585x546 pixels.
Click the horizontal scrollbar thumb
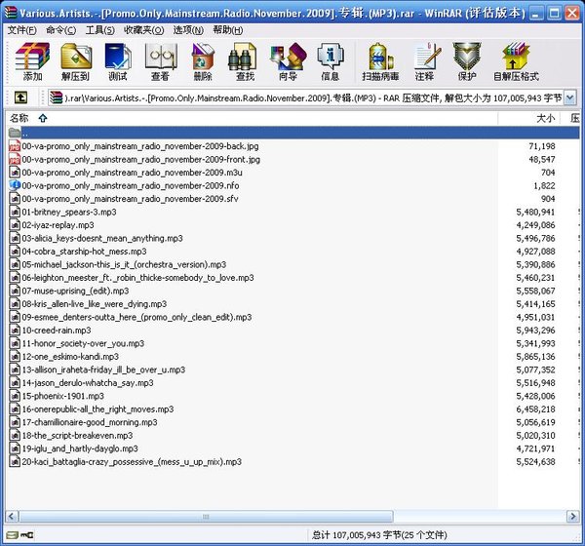[x=205, y=517]
